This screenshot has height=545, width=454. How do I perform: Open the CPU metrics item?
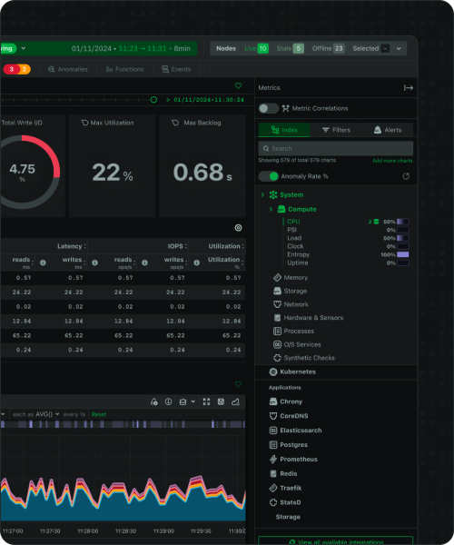point(293,222)
